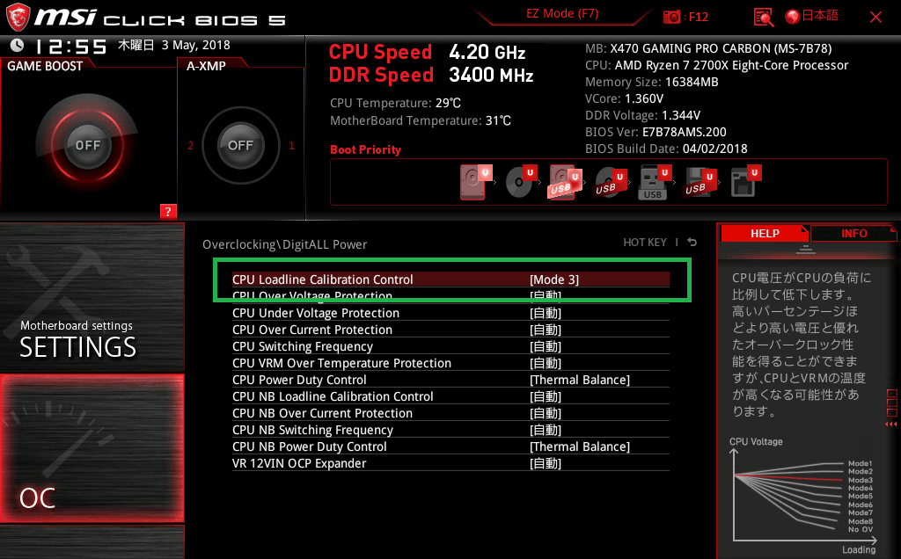Open the SETTINGS motherboard settings section
901x559 pixels.
click(x=92, y=297)
